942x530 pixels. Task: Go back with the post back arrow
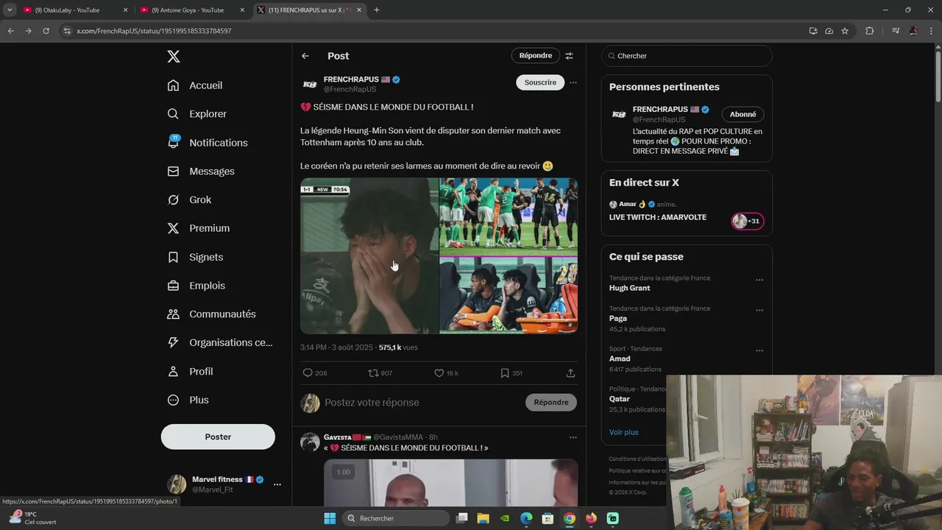click(305, 56)
